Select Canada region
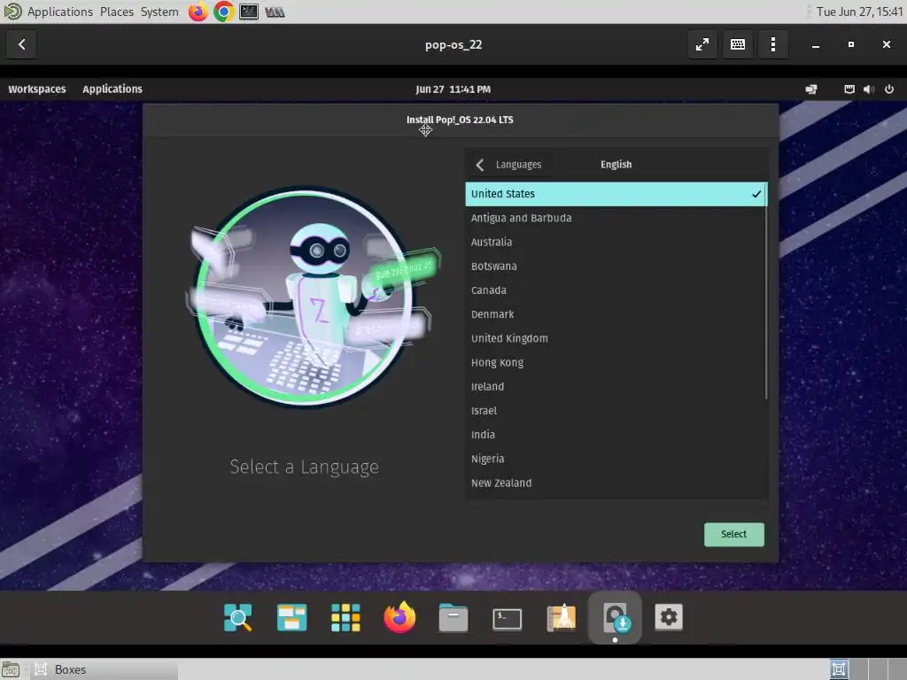The image size is (907, 680). (616, 290)
